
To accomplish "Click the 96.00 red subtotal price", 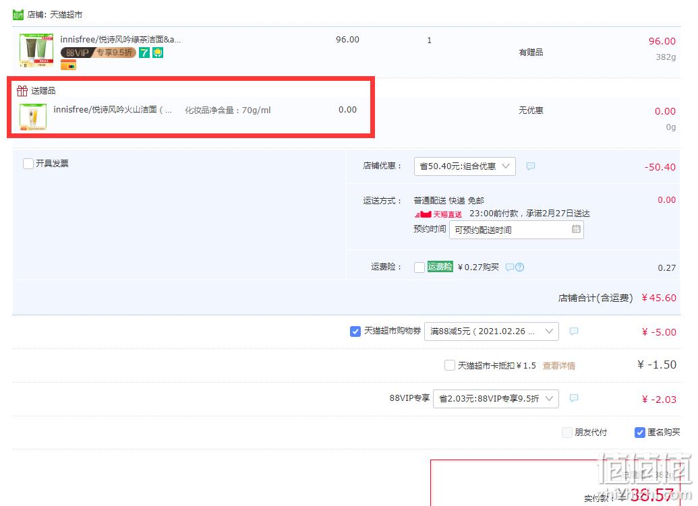I will [x=662, y=41].
